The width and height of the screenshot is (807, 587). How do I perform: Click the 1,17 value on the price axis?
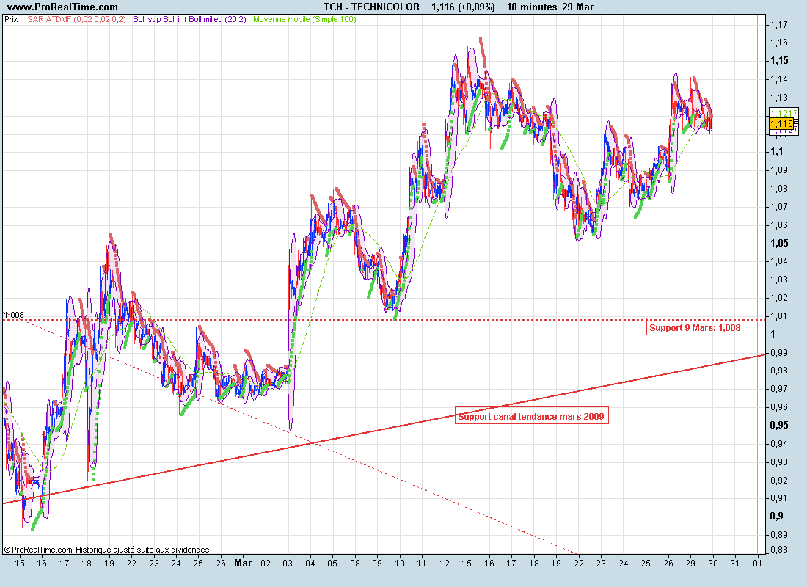click(x=778, y=25)
